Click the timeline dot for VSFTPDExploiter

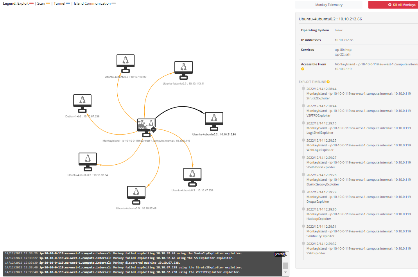click(x=303, y=106)
